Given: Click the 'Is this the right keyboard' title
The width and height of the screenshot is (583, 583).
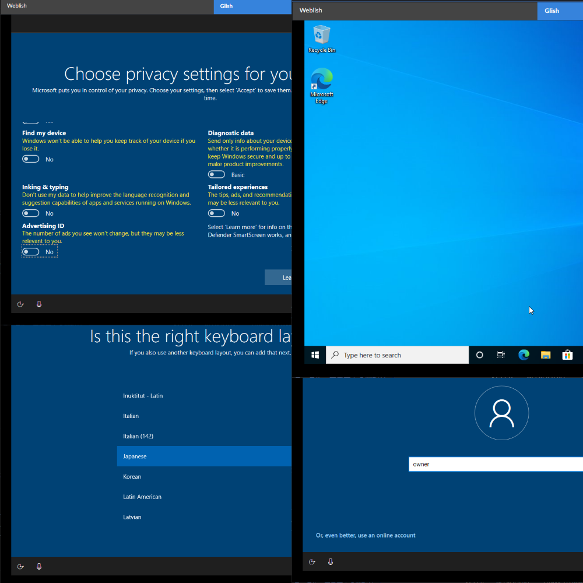Looking at the screenshot, I should click(x=191, y=336).
